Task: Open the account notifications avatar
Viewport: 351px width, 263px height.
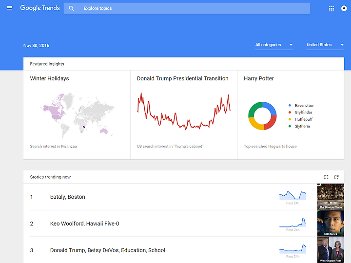Action: click(x=344, y=8)
